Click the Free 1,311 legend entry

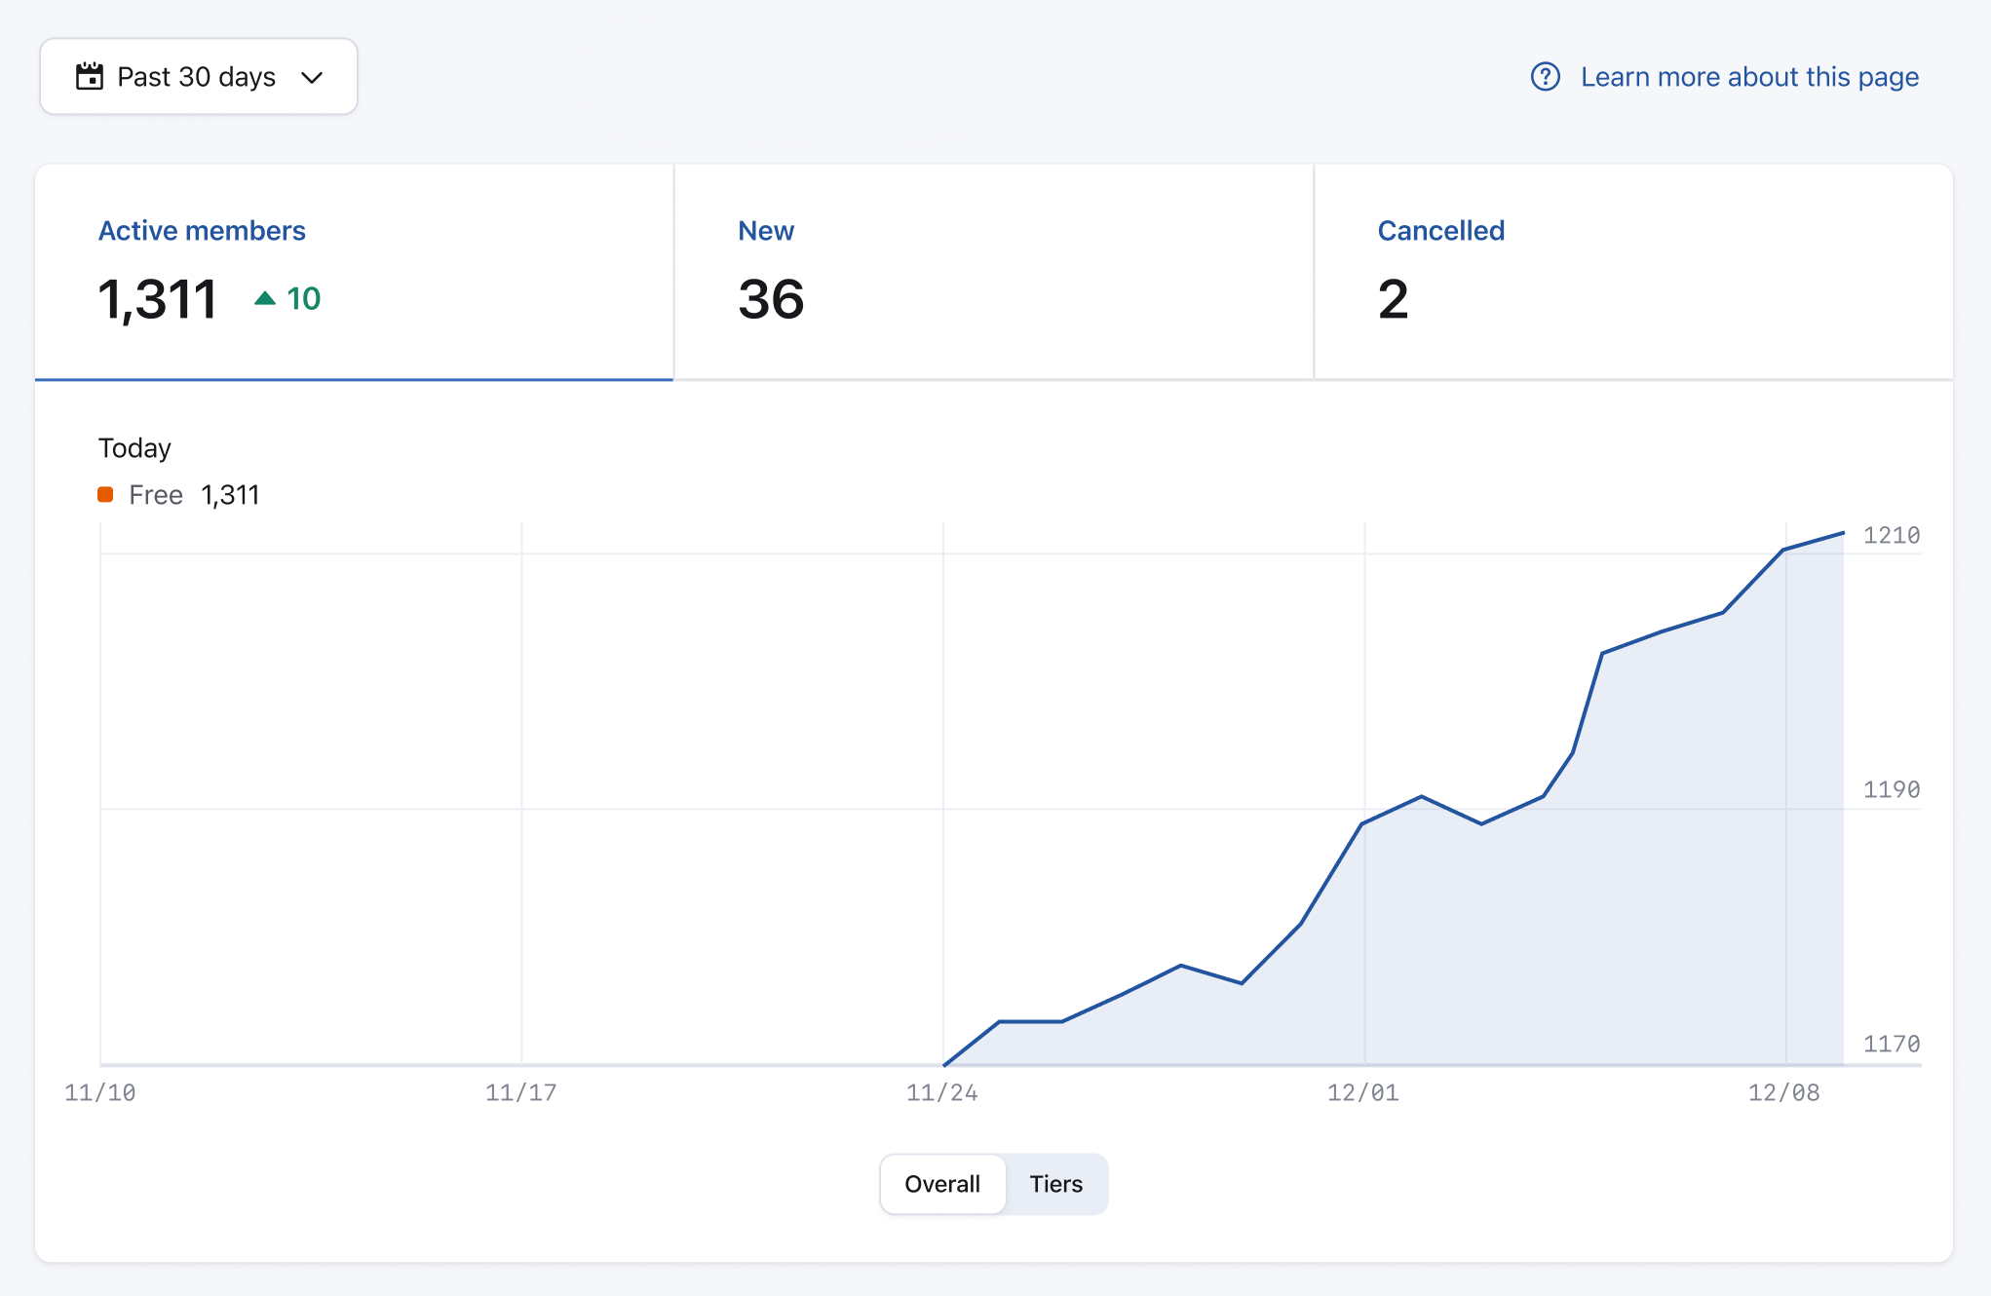coord(193,495)
